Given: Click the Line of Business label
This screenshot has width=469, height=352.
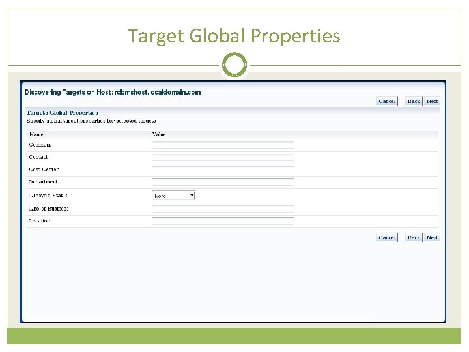Looking at the screenshot, I should click(x=49, y=209).
